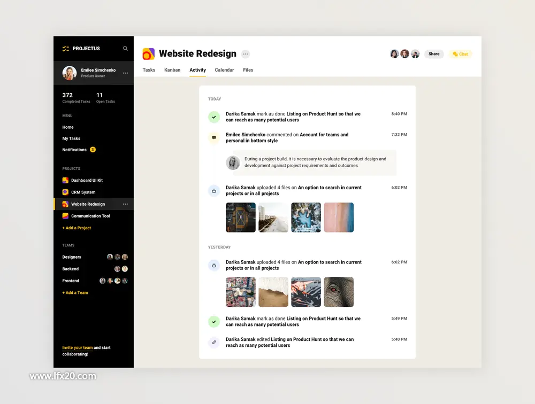Open the beachfront buildings thumbnail
535x404 pixels.
point(273,217)
